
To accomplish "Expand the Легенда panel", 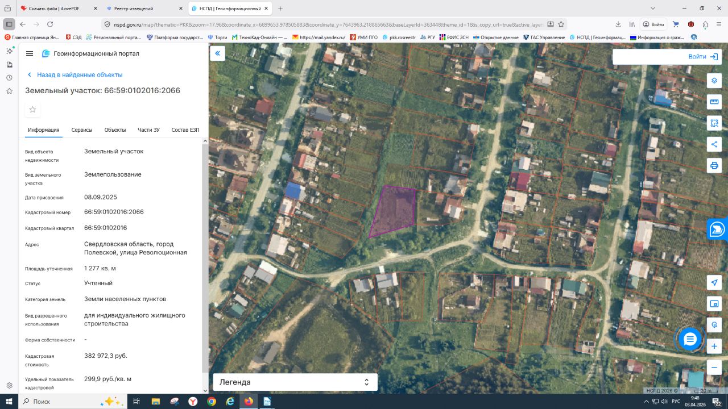I will [x=295, y=382].
